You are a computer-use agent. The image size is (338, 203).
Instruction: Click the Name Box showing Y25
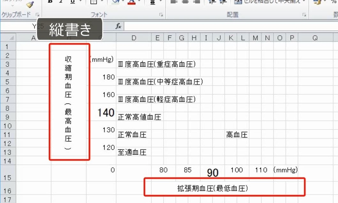point(19,26)
